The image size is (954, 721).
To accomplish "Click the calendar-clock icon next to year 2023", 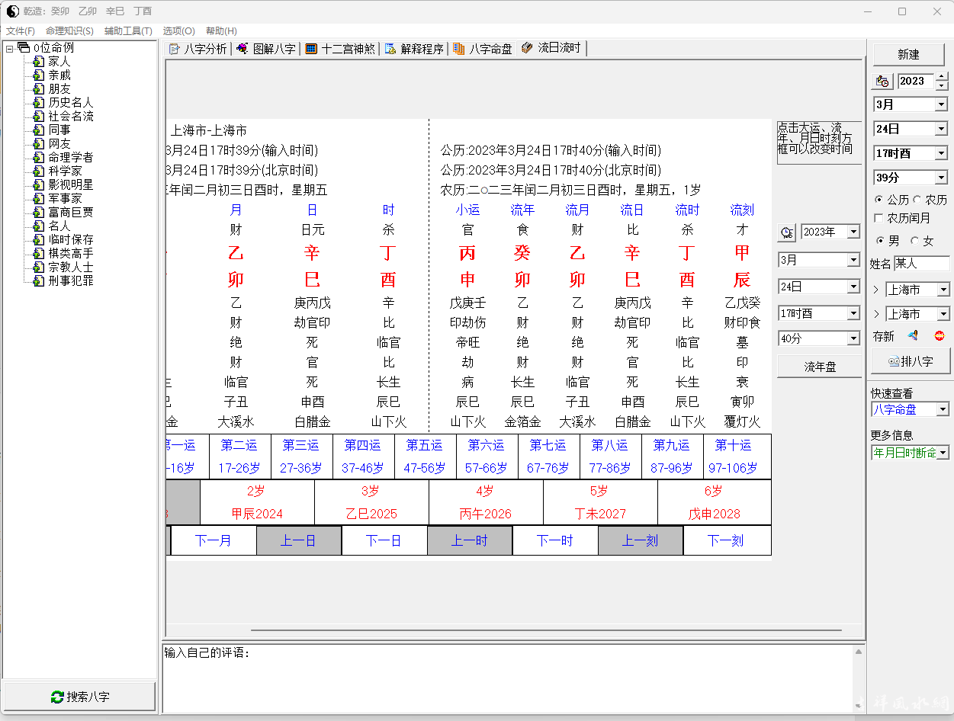I will 883,81.
